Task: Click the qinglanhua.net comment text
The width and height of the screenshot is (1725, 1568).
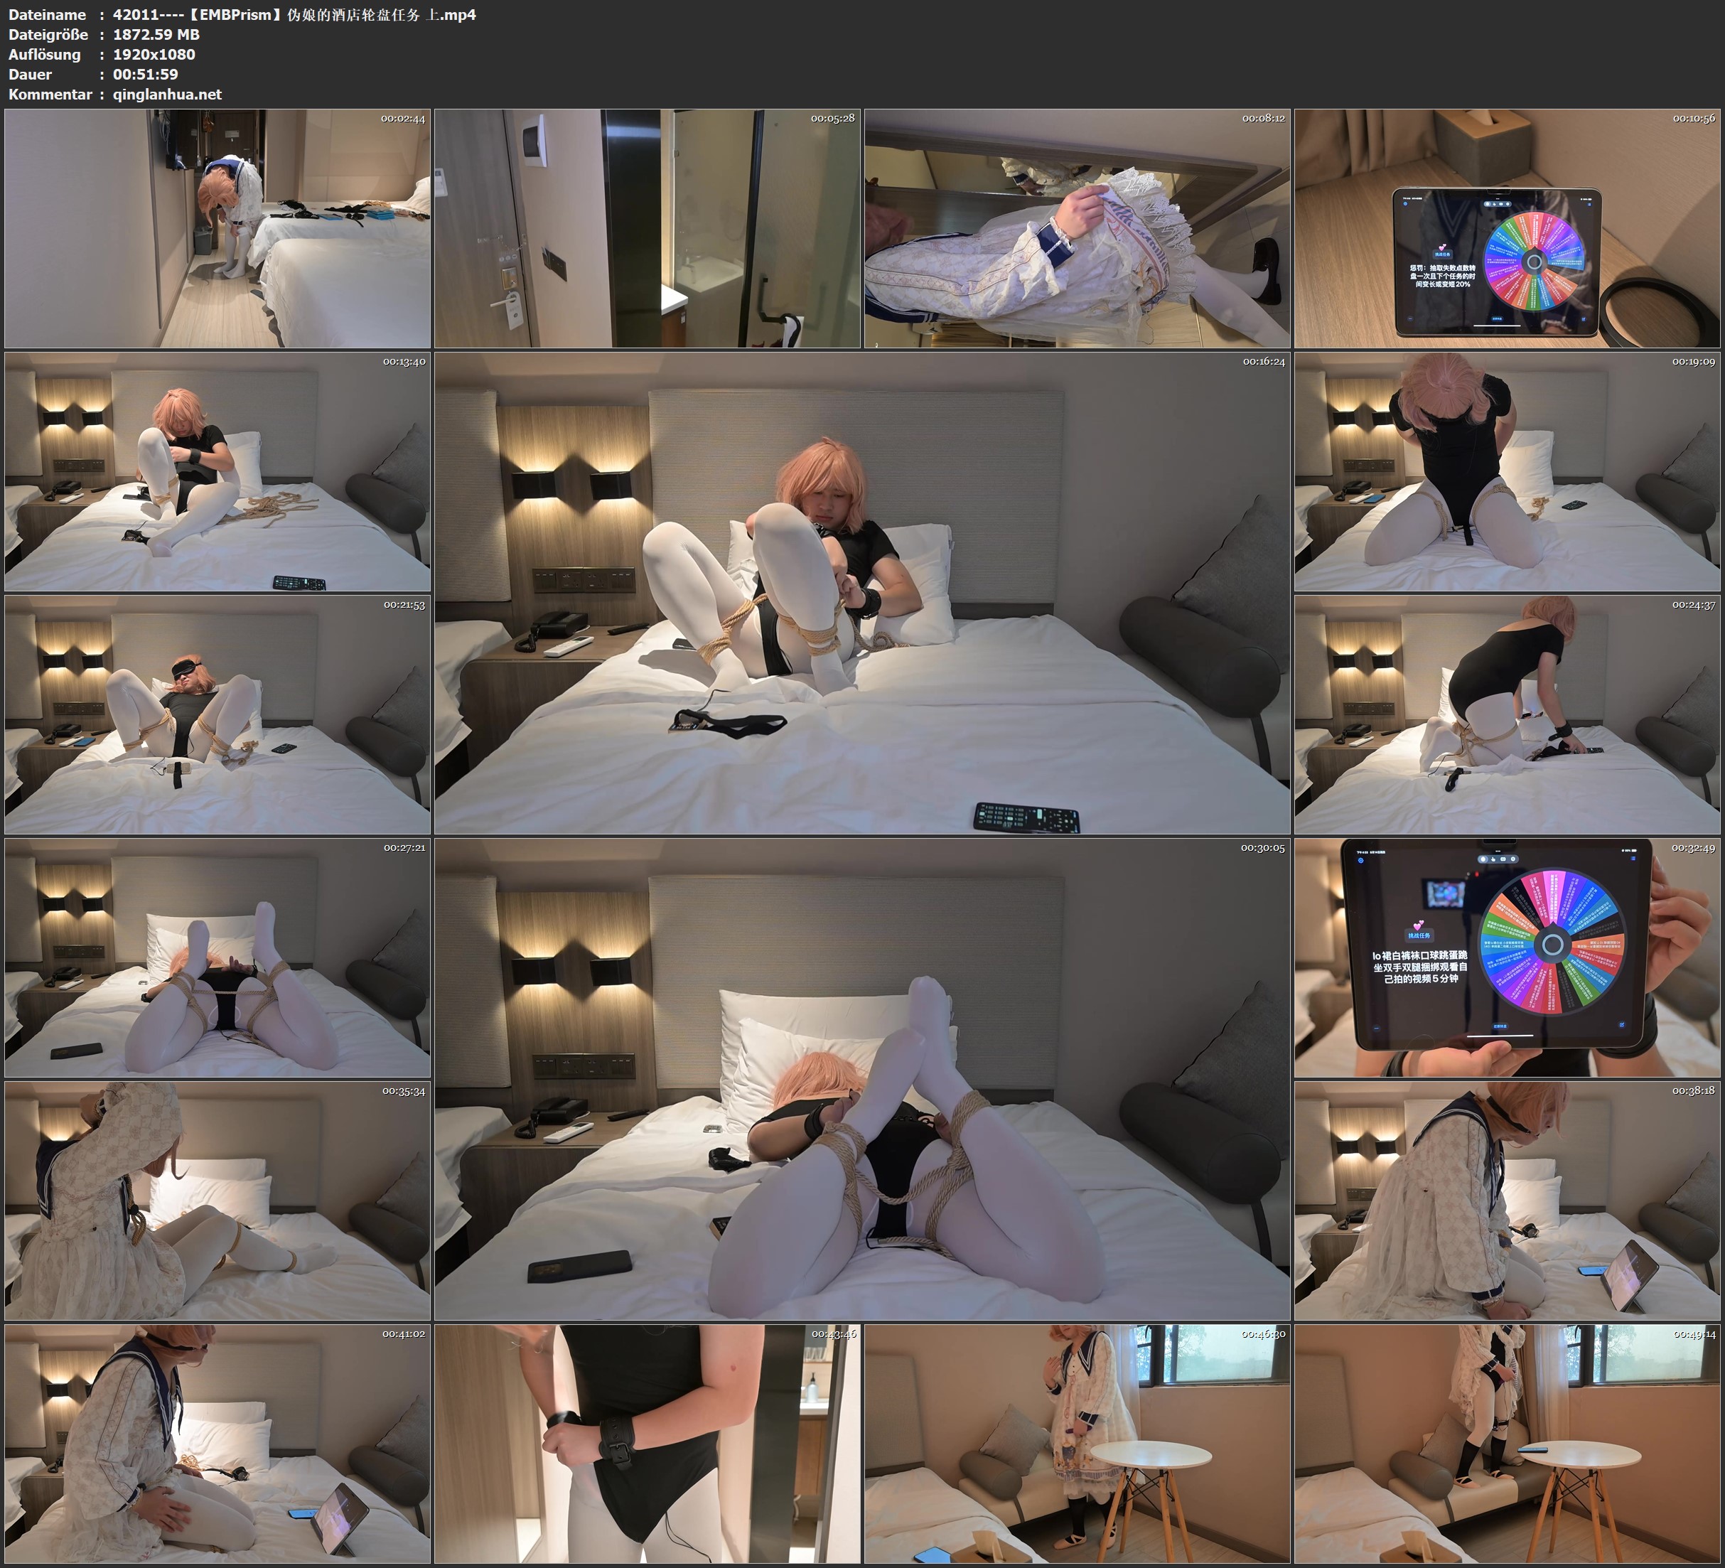Action: click(x=167, y=94)
